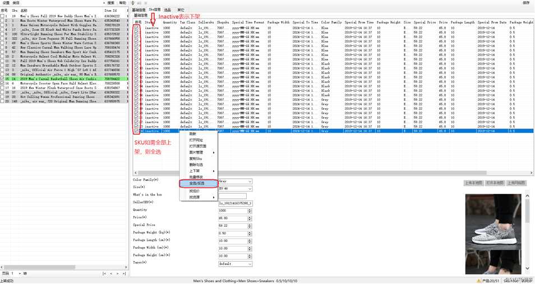Go to previous page of product list
This screenshot has height=284, width=535.
click(110, 273)
